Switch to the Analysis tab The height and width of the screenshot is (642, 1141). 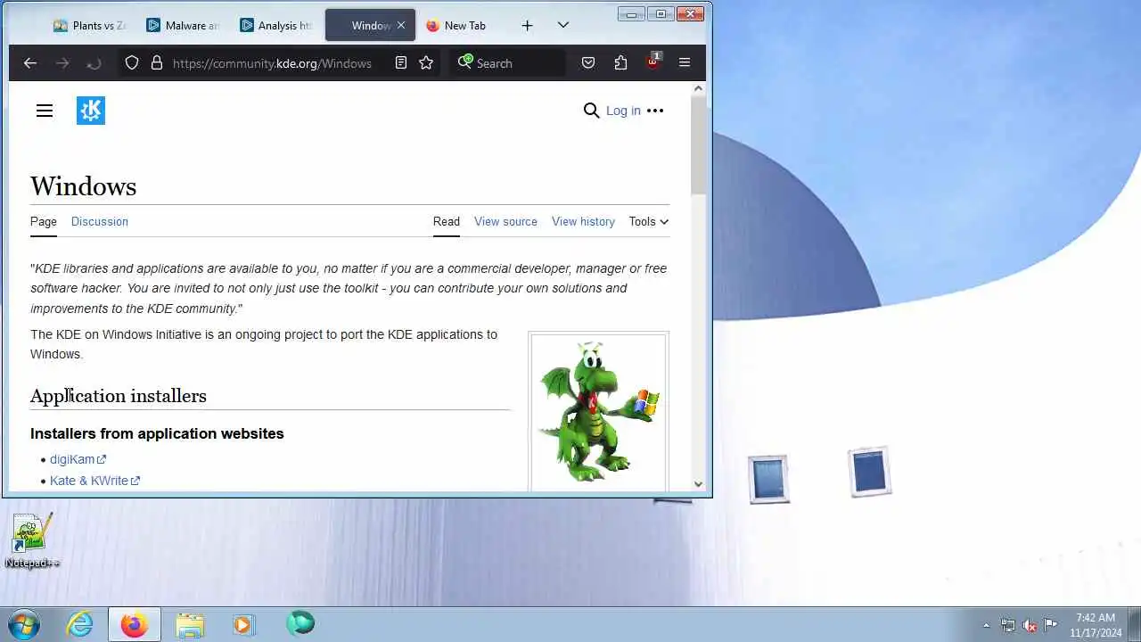click(x=276, y=25)
